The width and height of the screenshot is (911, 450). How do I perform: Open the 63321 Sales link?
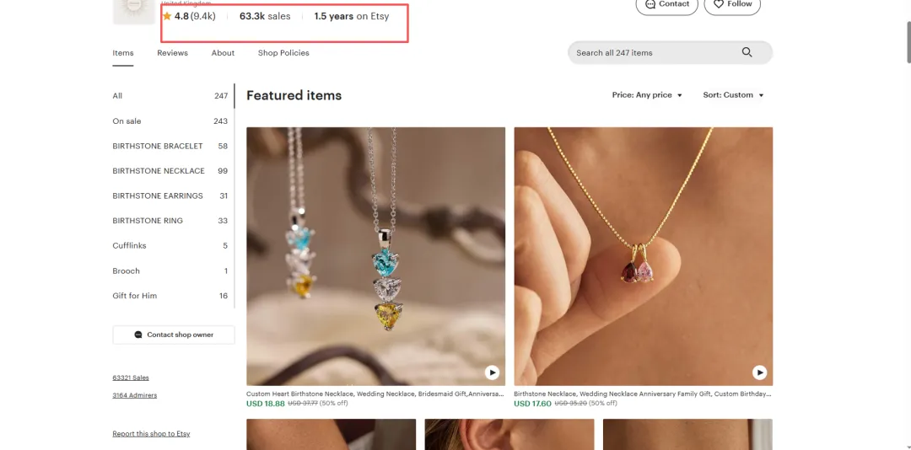tap(131, 378)
